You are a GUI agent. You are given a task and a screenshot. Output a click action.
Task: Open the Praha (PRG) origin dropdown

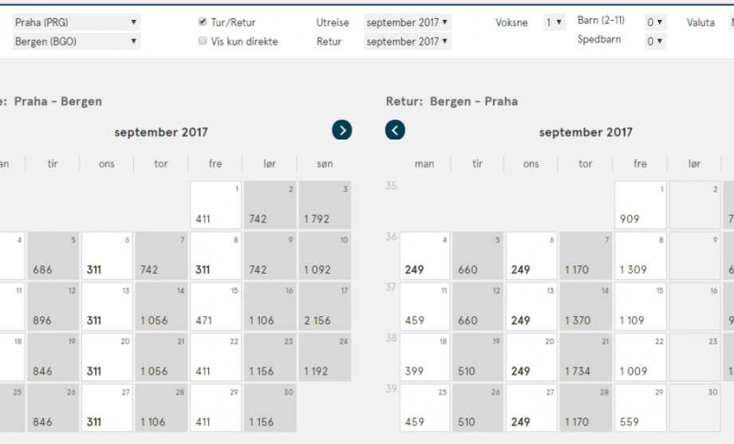(x=76, y=22)
